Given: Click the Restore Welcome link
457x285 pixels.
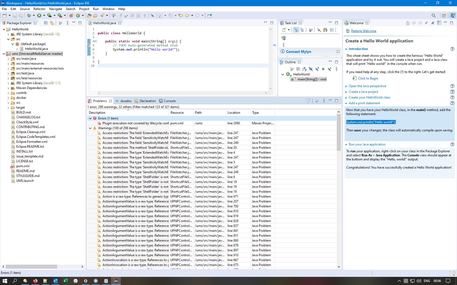Looking at the screenshot, I should click(x=364, y=31).
